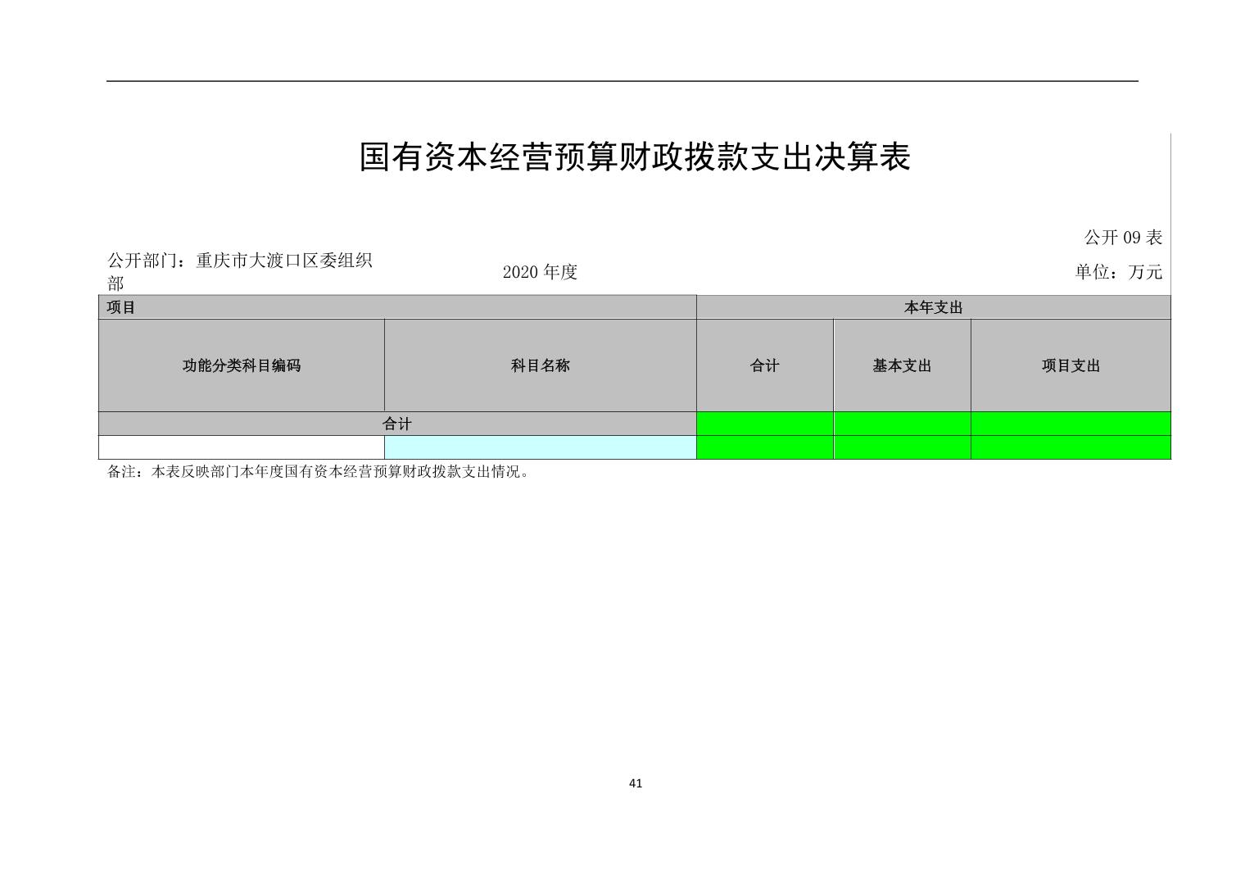Click the light blue 科目名称 cell

540,447
